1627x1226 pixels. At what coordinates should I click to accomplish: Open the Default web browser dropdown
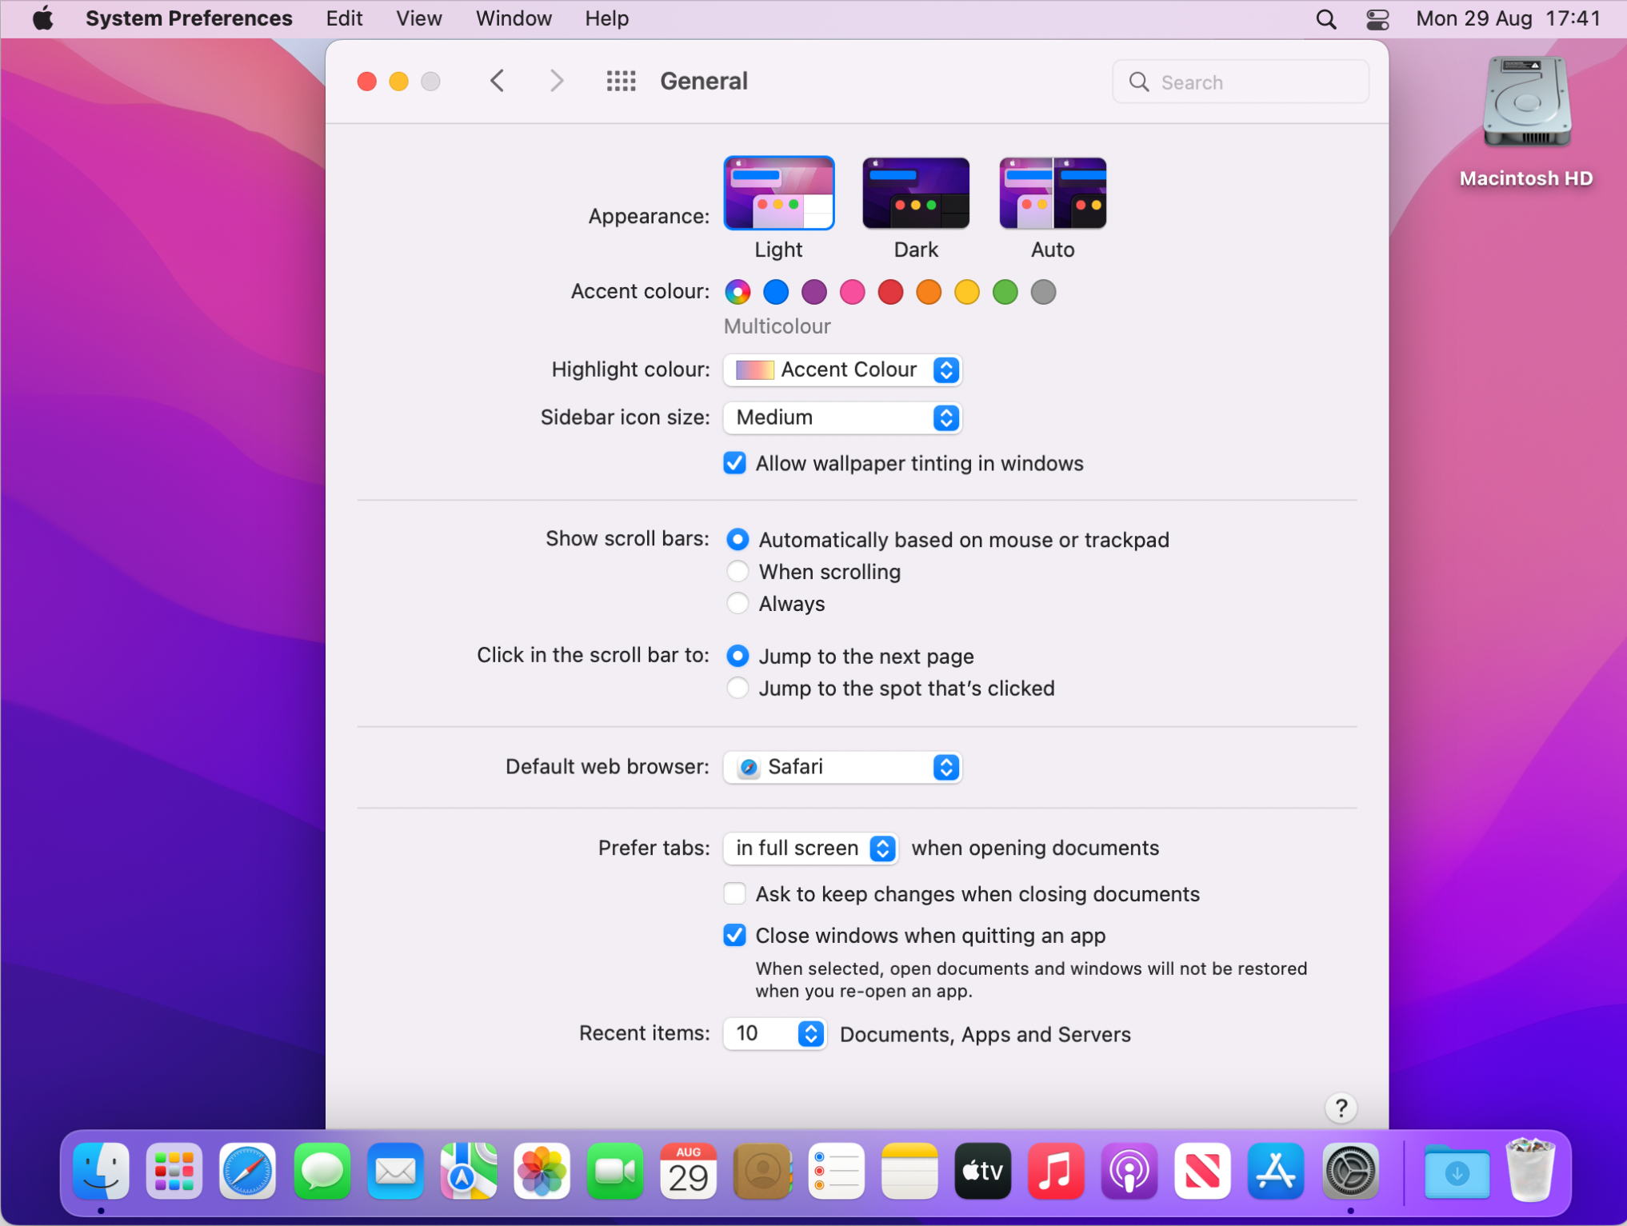coord(842,767)
